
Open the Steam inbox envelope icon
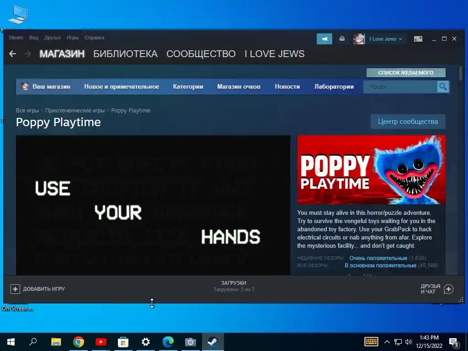click(342, 38)
